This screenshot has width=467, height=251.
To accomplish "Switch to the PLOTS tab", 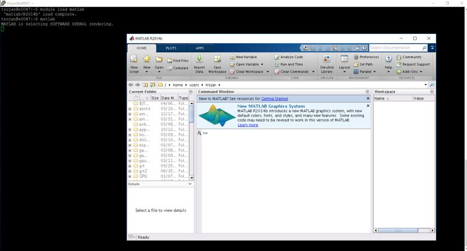I will click(171, 48).
